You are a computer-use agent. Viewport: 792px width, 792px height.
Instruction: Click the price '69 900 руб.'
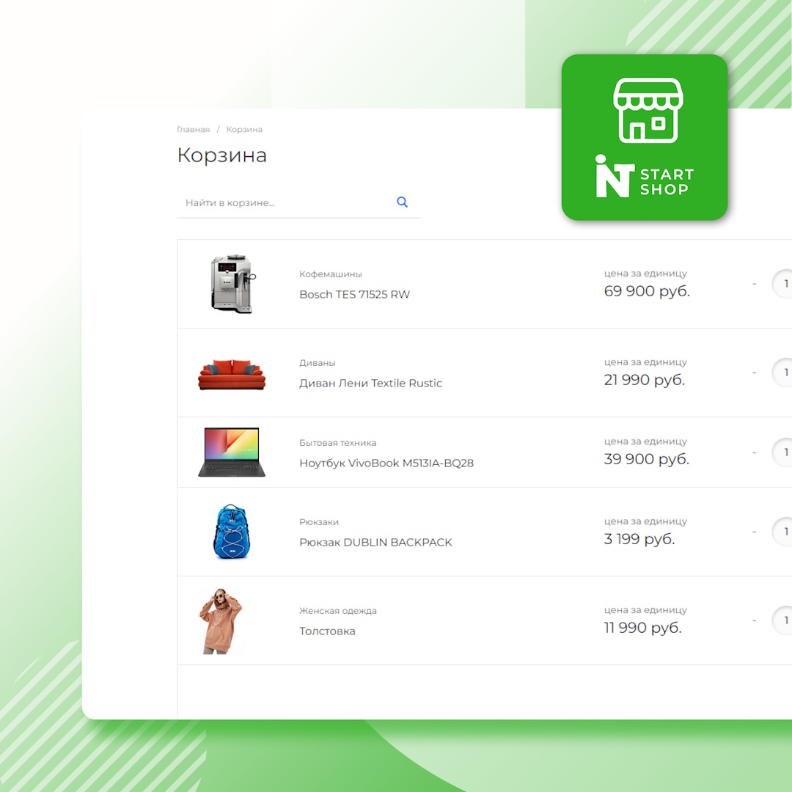(647, 291)
